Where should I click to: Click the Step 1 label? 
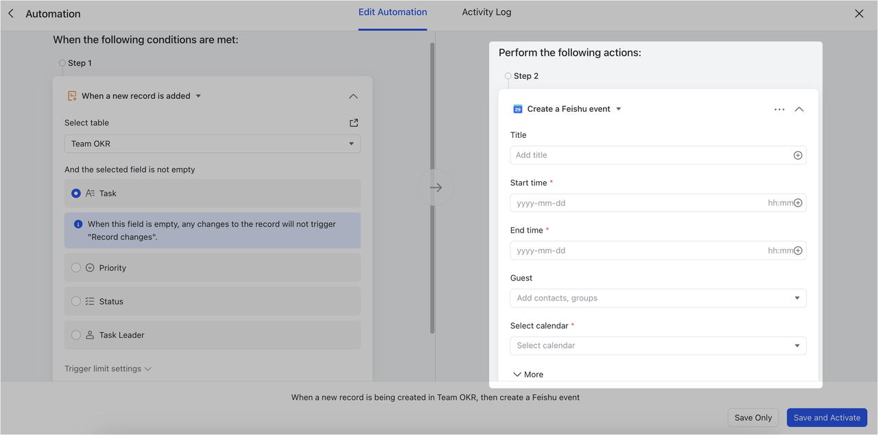[80, 63]
